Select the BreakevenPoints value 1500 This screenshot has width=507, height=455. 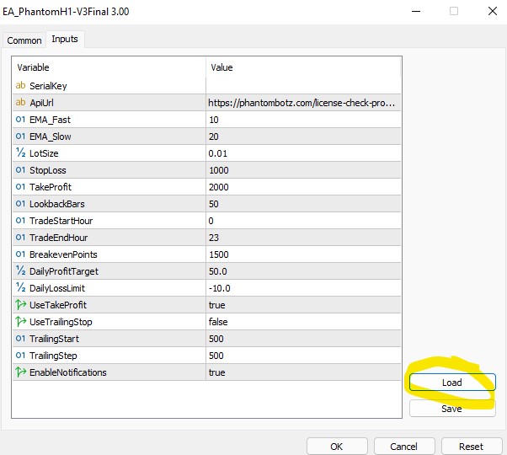click(303, 254)
